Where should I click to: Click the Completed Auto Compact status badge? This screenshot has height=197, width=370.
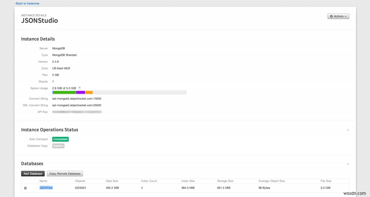click(60, 139)
